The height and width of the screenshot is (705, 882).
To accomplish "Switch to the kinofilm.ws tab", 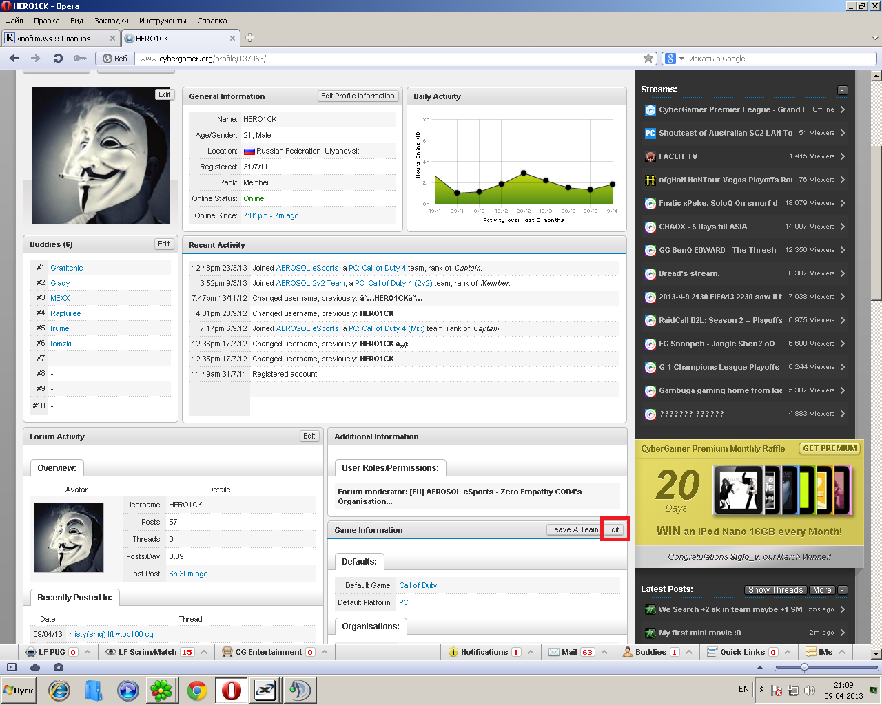I will pyautogui.click(x=61, y=39).
